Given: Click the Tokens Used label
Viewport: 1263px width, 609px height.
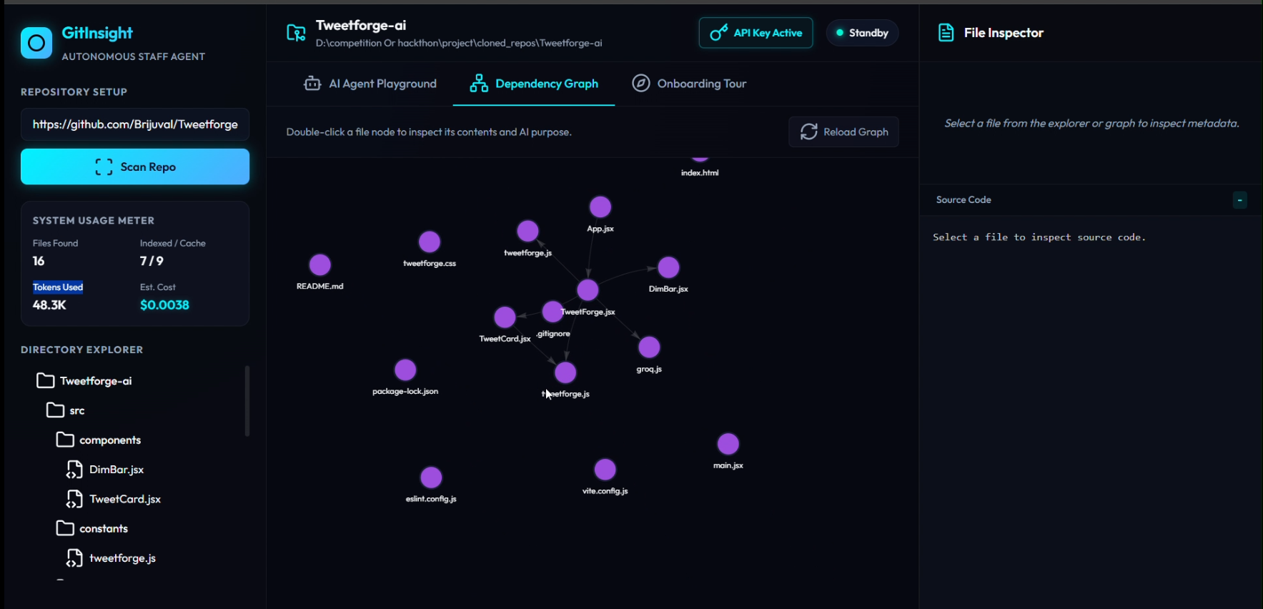Looking at the screenshot, I should (58, 287).
